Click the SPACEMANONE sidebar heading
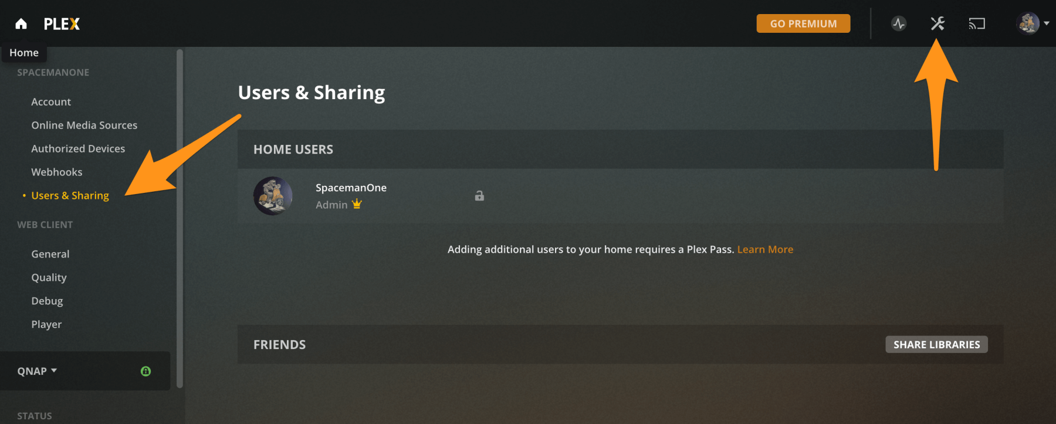 point(53,73)
